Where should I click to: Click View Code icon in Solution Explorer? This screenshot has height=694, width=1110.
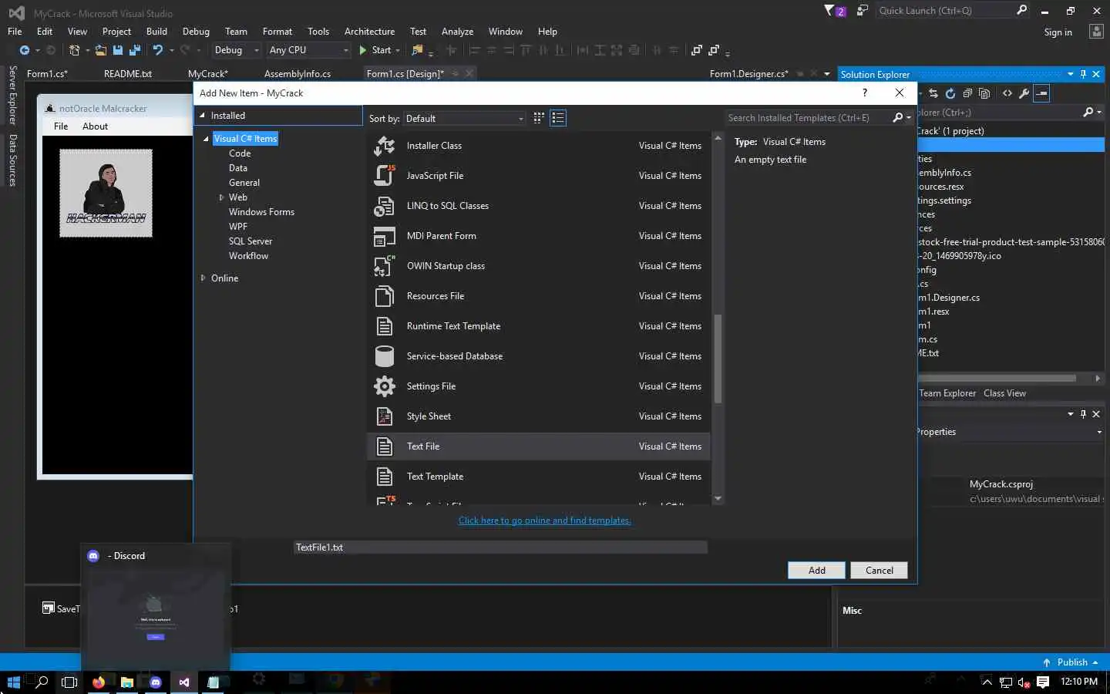(x=1007, y=93)
